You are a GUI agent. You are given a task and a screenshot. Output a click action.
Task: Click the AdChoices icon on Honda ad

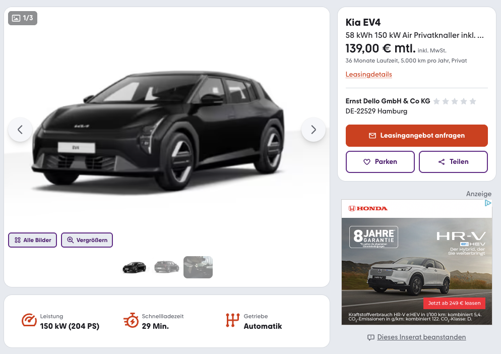[x=487, y=203]
